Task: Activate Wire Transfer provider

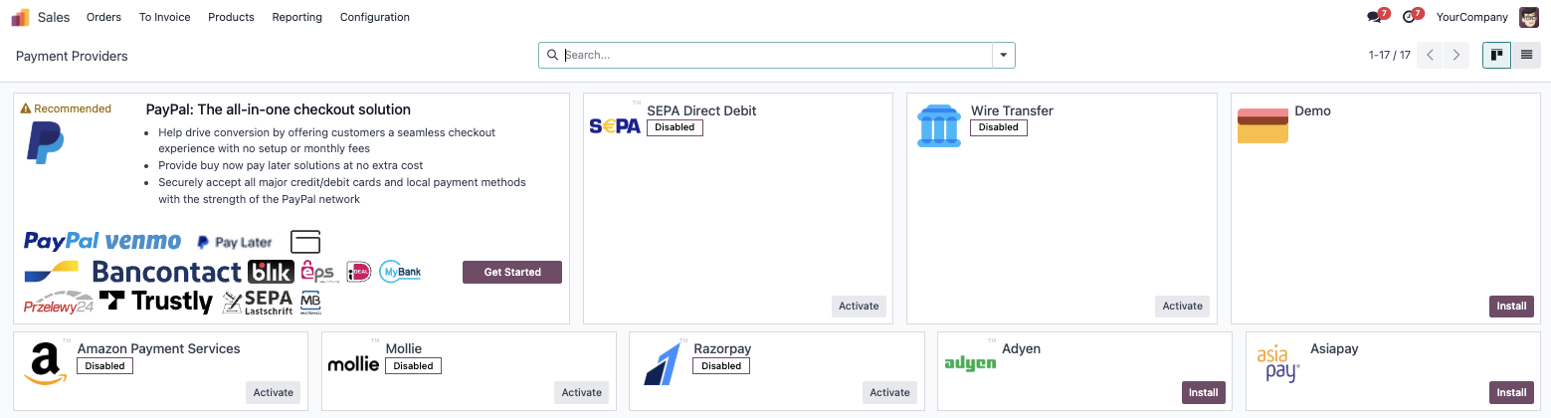Action: (x=1183, y=307)
